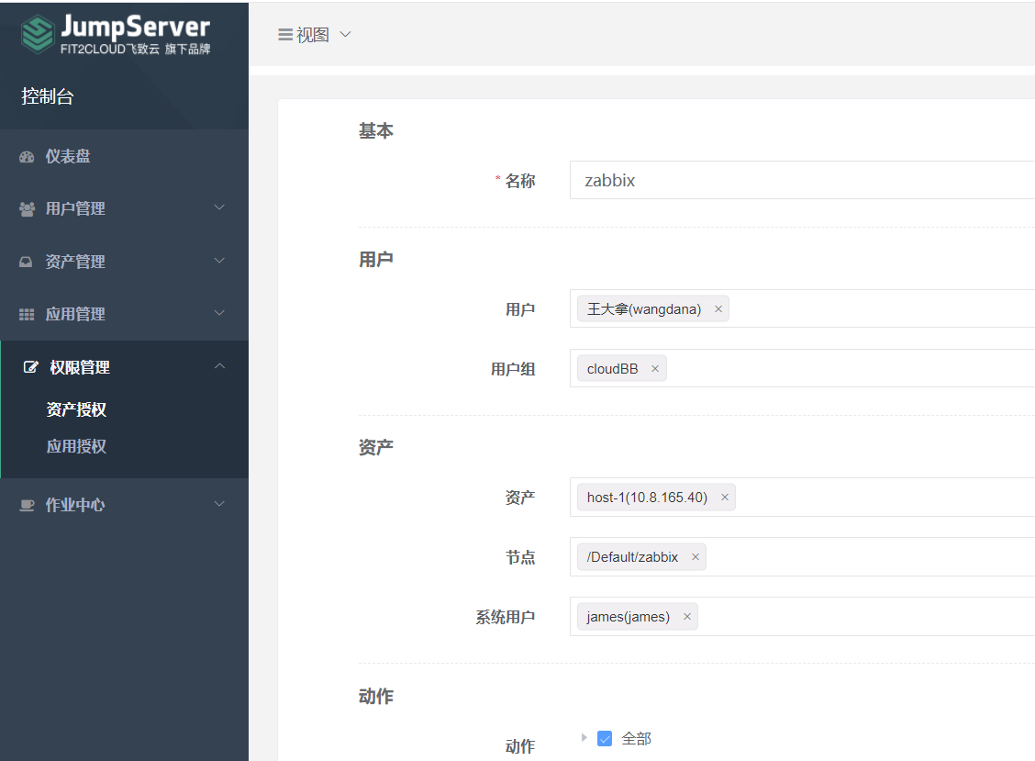This screenshot has height=761, width=1035.
Task: Click inside the 资产 select field
Action: coord(802,497)
